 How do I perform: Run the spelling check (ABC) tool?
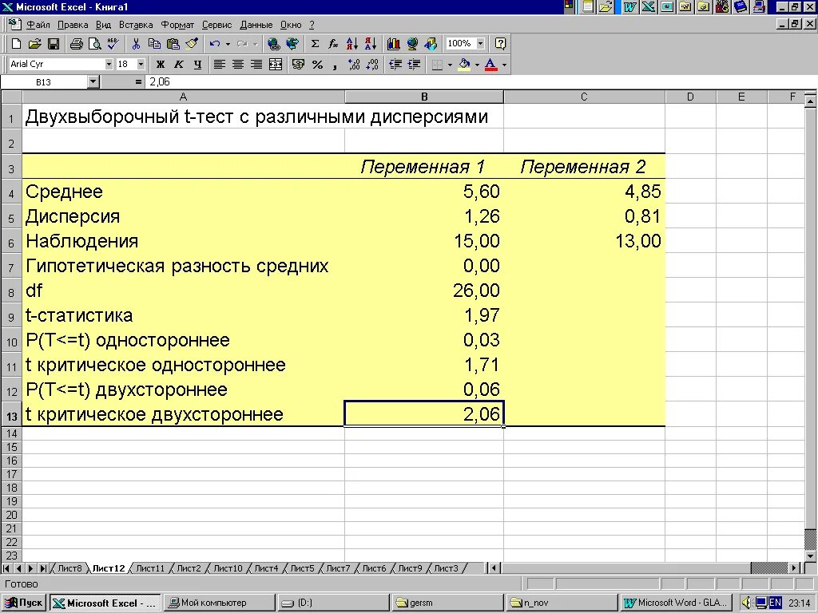pos(113,44)
